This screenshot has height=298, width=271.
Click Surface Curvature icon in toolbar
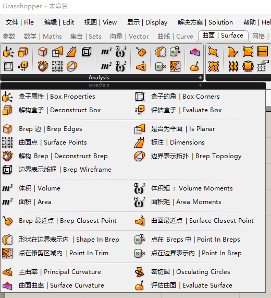coord(195,52)
